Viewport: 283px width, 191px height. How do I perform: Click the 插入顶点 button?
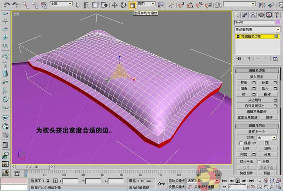[257, 77]
